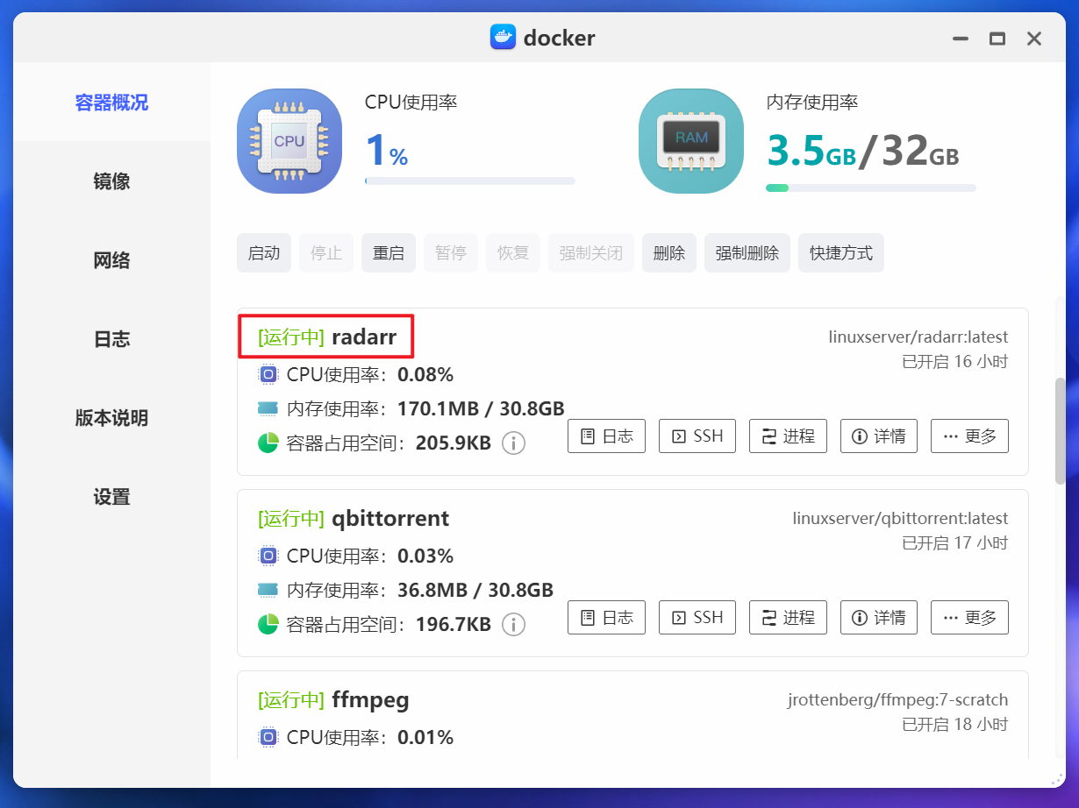
Task: Click the 重启 button
Action: tap(389, 253)
